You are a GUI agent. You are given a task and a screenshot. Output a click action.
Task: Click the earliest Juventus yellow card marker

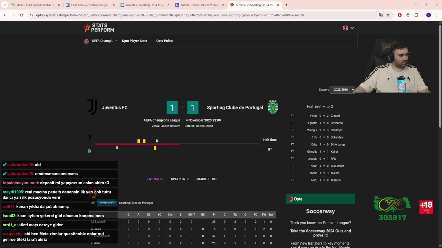click(139, 141)
